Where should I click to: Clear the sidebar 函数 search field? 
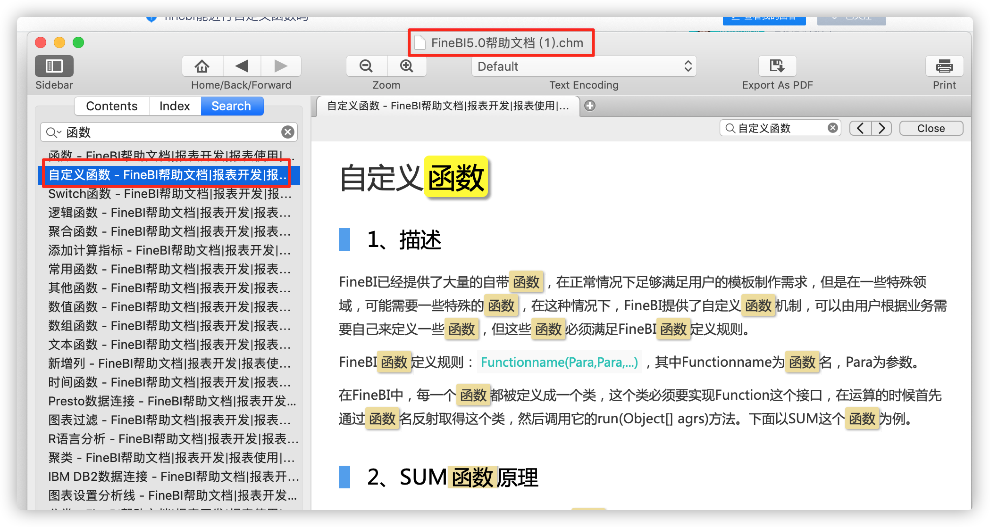click(288, 132)
